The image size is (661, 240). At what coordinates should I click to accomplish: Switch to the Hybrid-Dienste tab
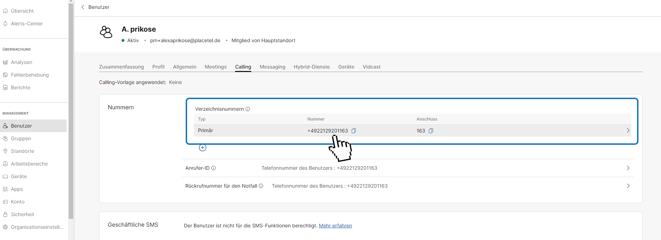click(312, 67)
